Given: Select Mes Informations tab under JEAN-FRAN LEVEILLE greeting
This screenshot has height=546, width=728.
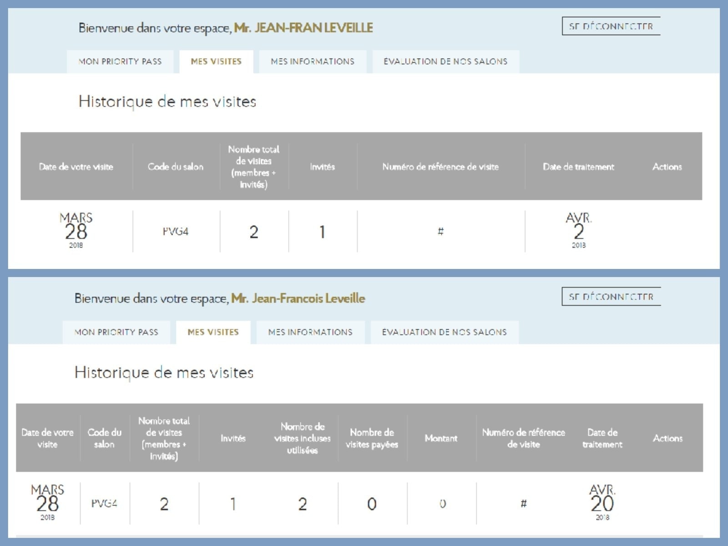Looking at the screenshot, I should [x=313, y=61].
